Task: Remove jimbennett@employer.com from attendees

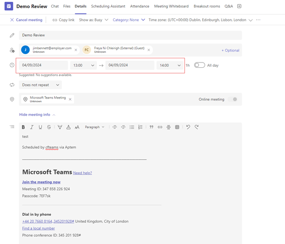Action: click(x=76, y=50)
